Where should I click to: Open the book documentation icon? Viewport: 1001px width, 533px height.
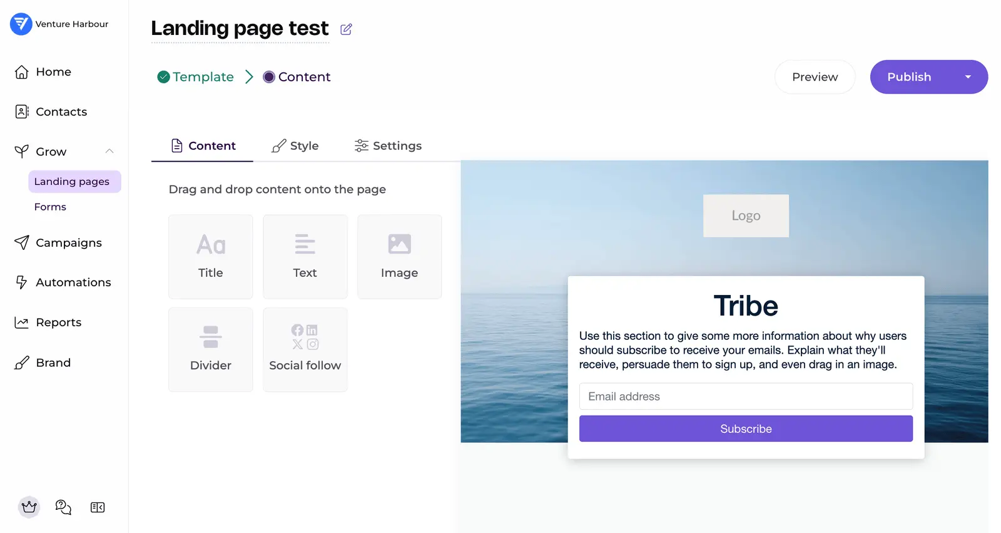pos(98,507)
